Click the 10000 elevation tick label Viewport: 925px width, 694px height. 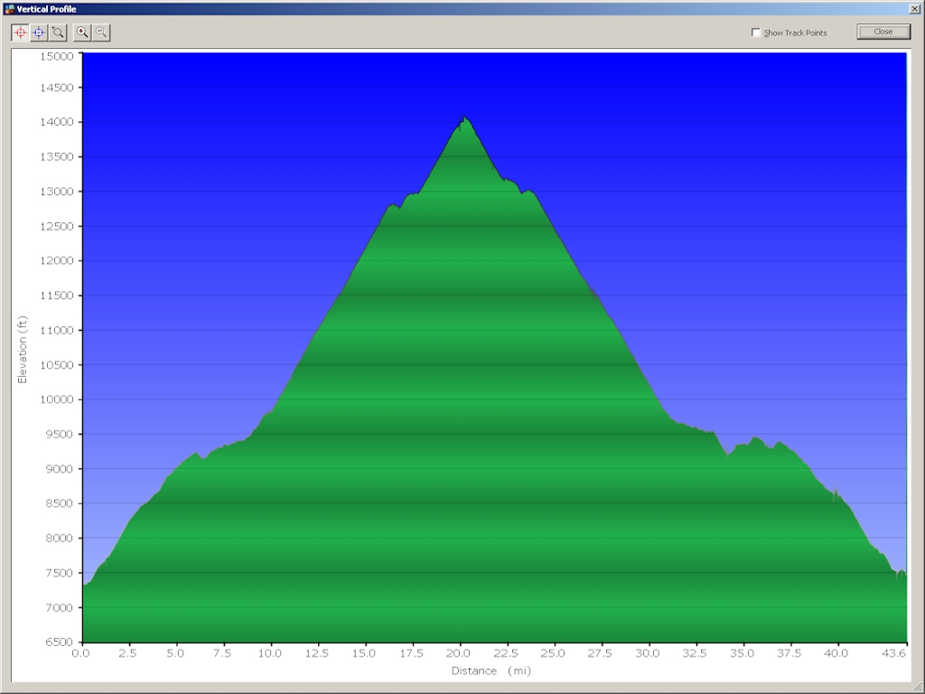coord(59,399)
